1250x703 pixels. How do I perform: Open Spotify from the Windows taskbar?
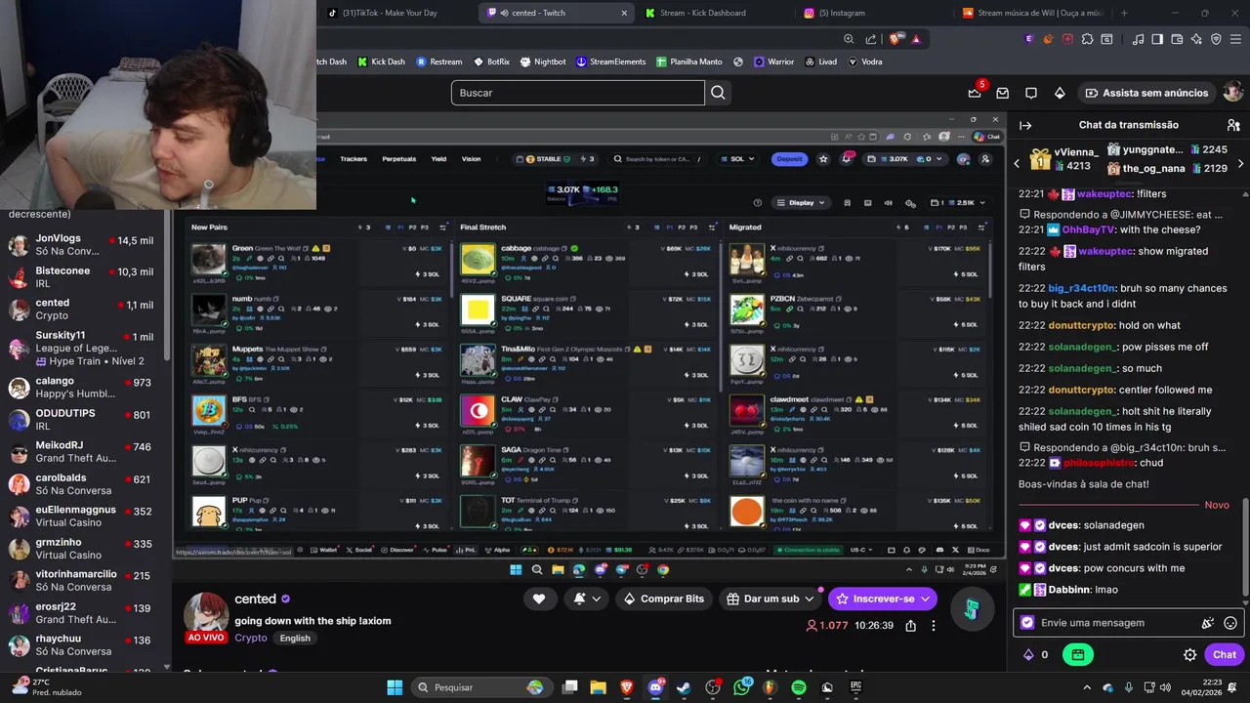pos(799,687)
